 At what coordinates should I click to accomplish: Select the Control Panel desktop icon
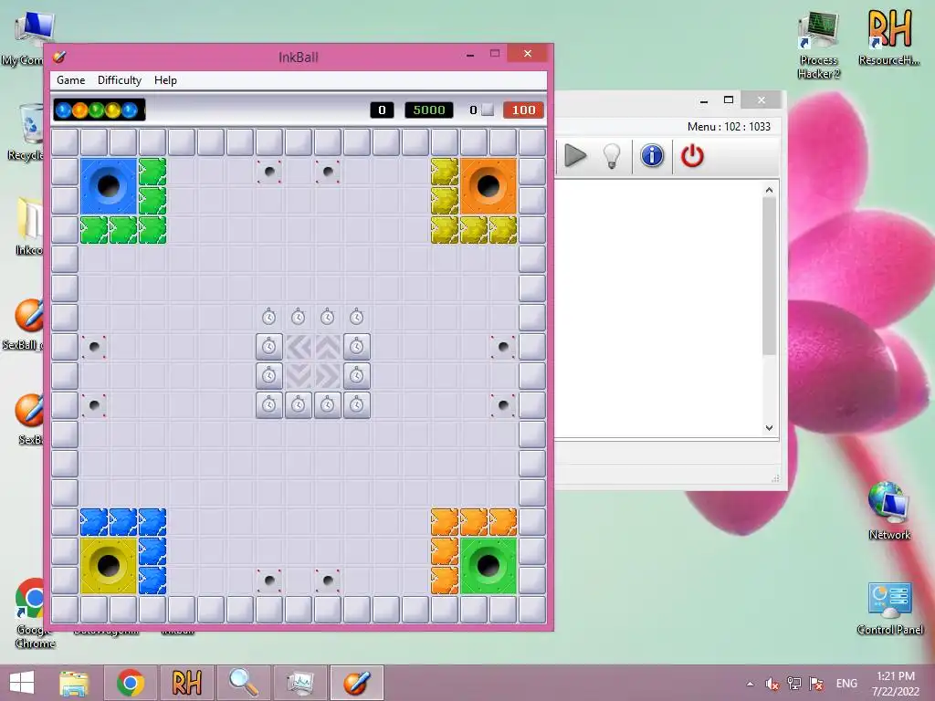click(889, 608)
